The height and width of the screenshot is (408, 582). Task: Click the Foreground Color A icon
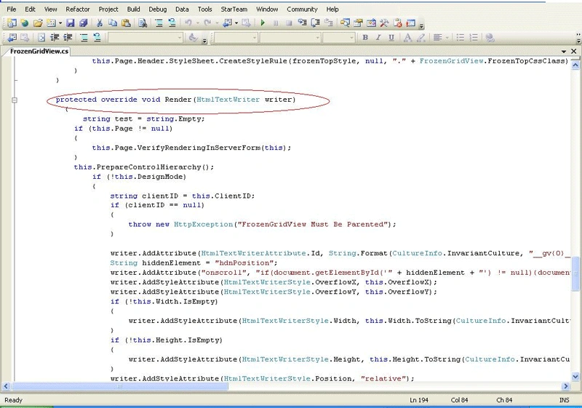pyautogui.click(x=407, y=38)
